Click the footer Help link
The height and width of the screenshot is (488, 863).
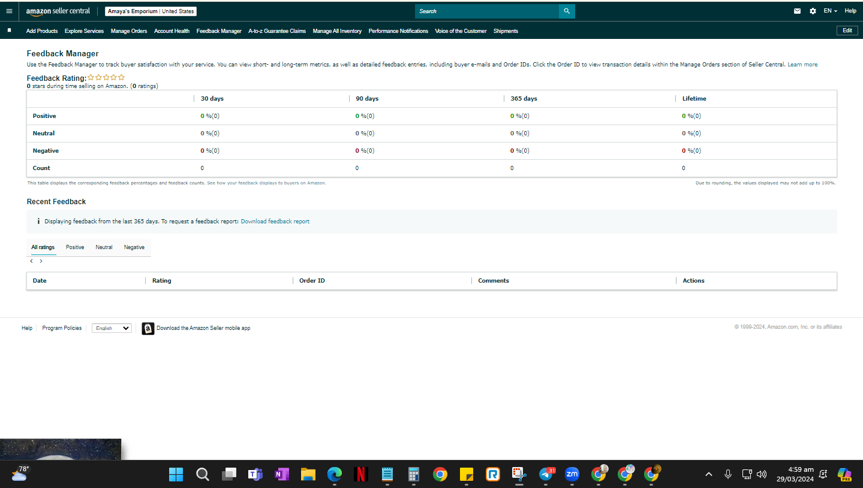click(27, 328)
